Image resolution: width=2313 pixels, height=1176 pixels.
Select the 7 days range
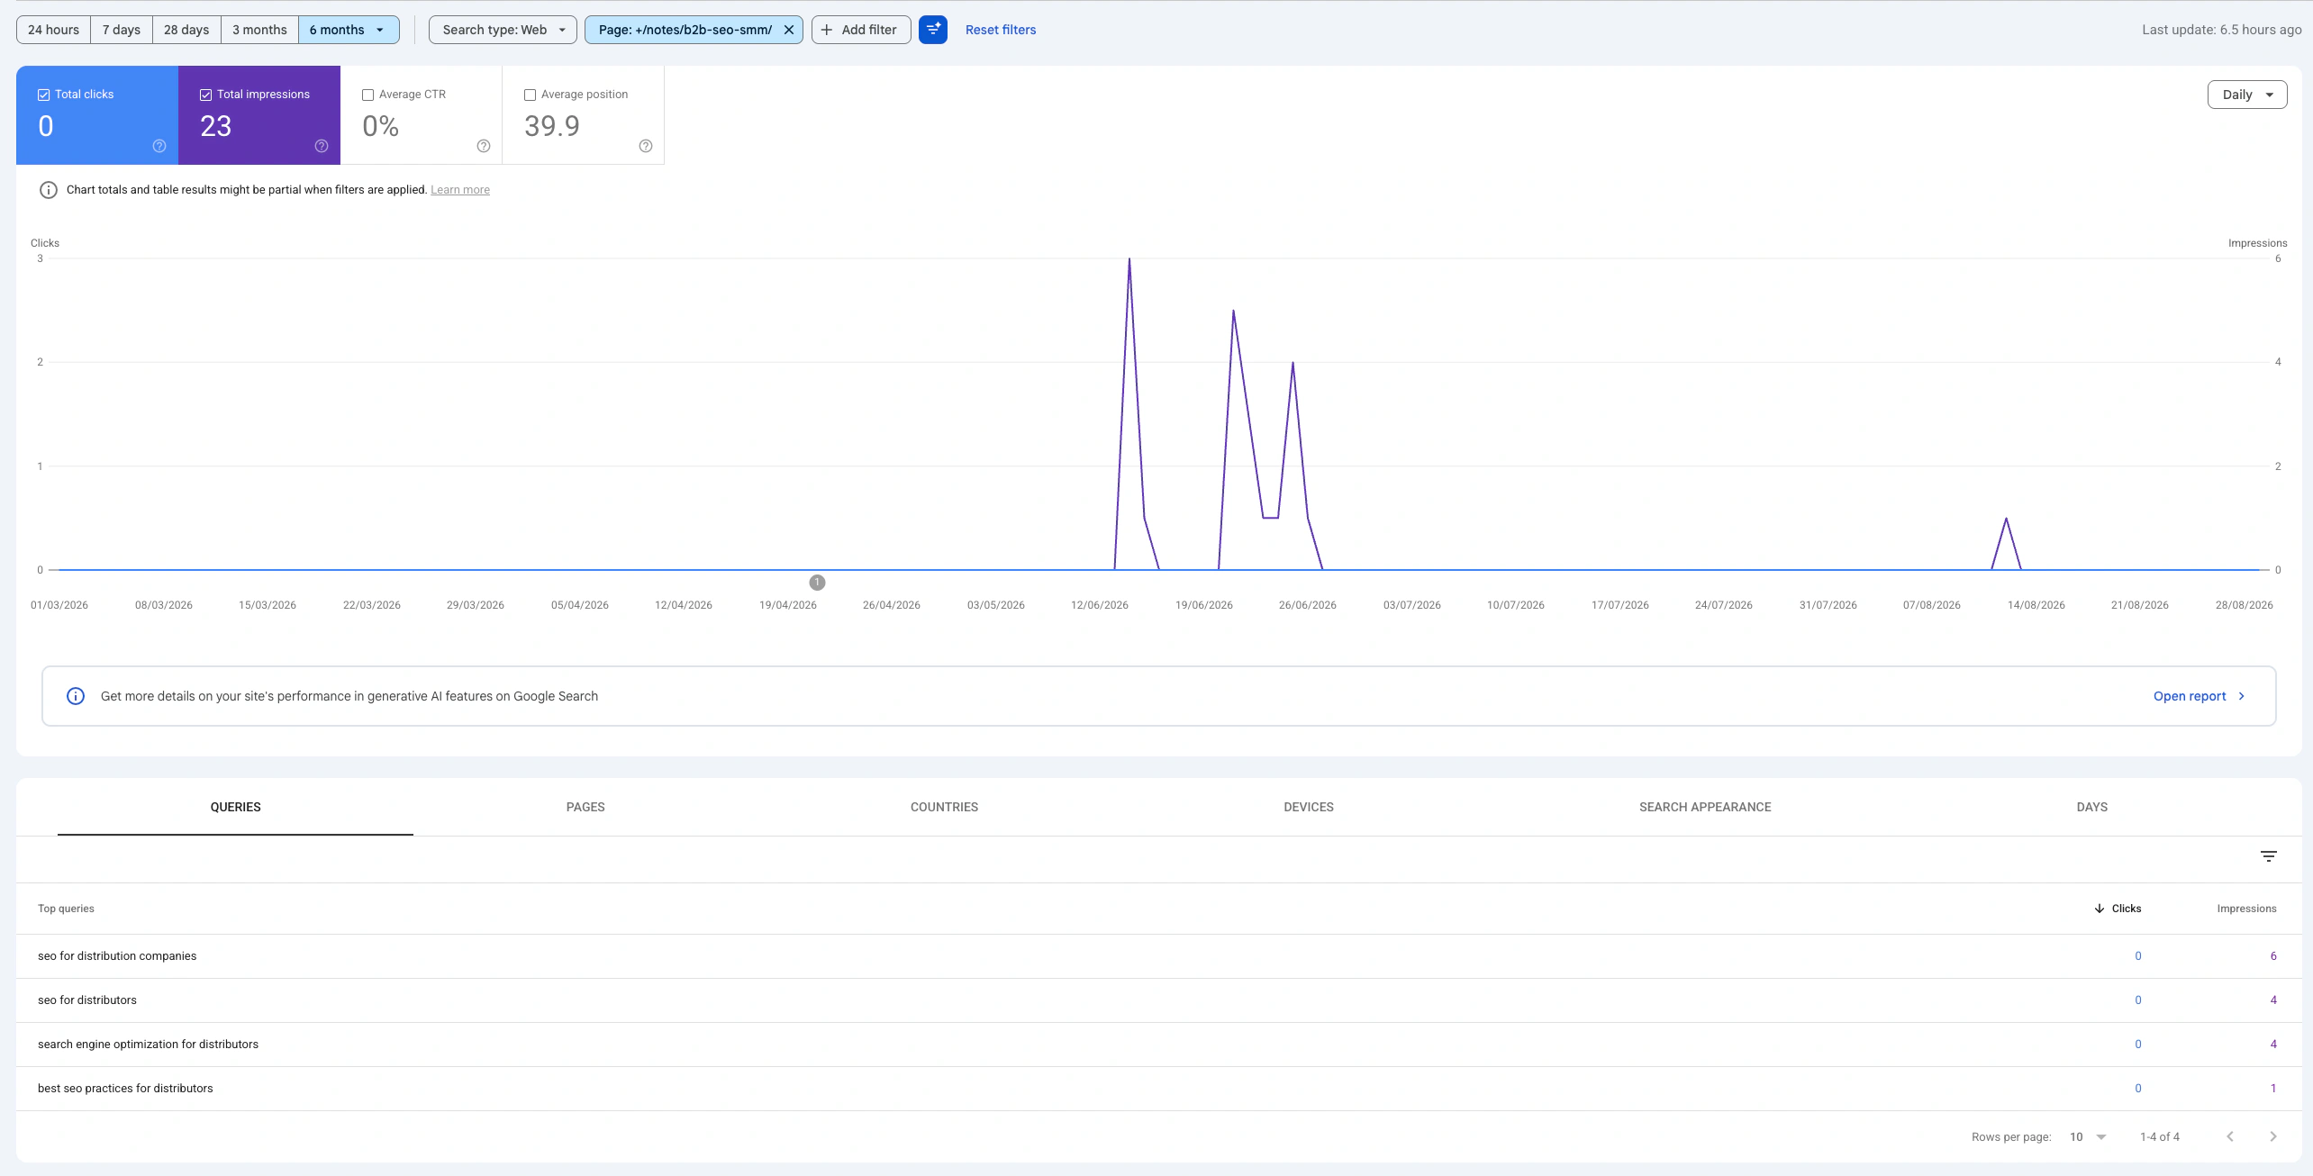click(x=122, y=30)
